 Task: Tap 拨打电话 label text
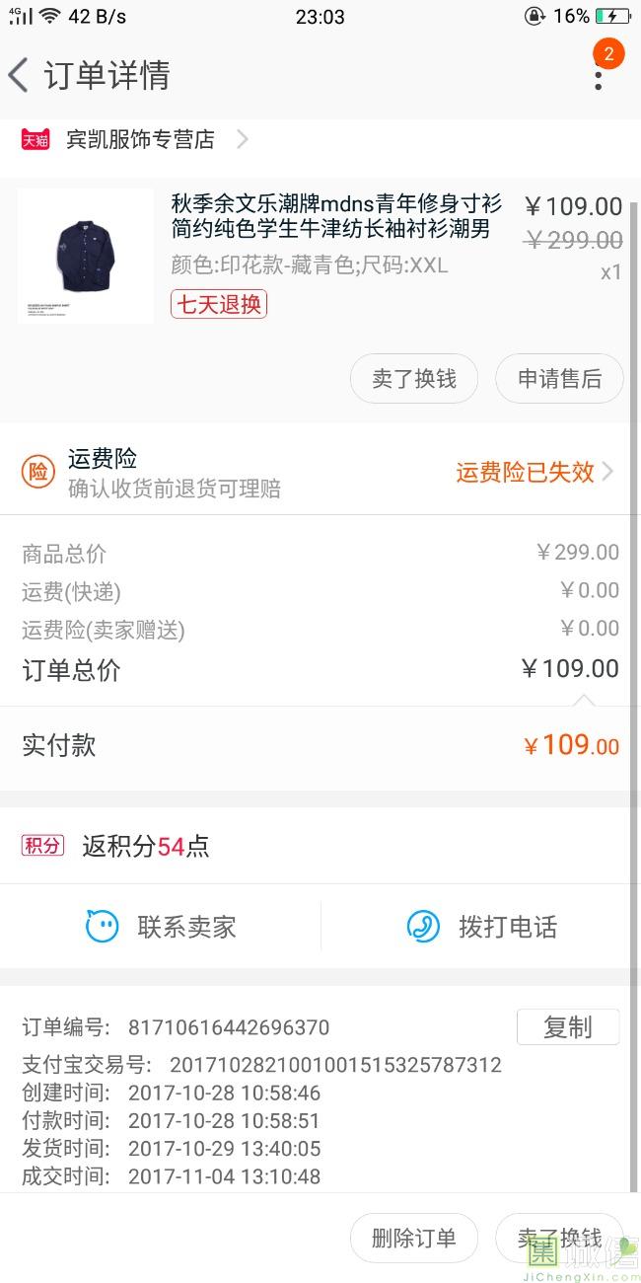coord(508,927)
